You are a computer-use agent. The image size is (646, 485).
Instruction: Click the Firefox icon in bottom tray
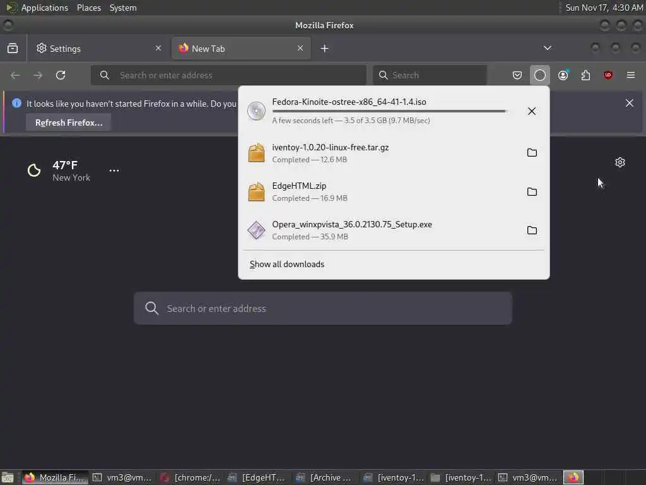pyautogui.click(x=573, y=477)
